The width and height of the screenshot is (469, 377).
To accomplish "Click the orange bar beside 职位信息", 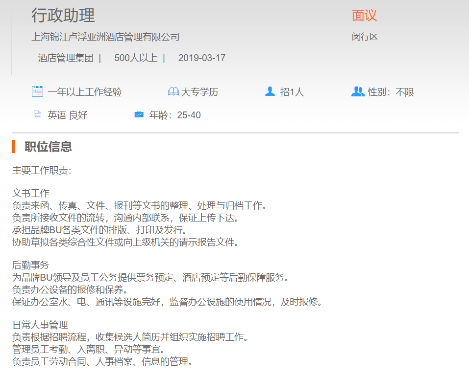I will coord(14,146).
